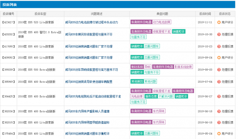Click the date 2019-10-30
238x139 pixels.
[x=205, y=34]
